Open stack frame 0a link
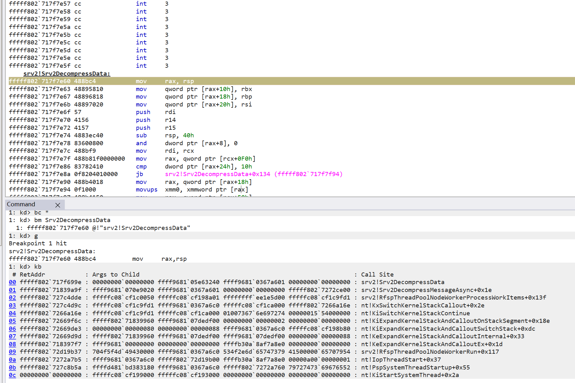 (x=12, y=360)
